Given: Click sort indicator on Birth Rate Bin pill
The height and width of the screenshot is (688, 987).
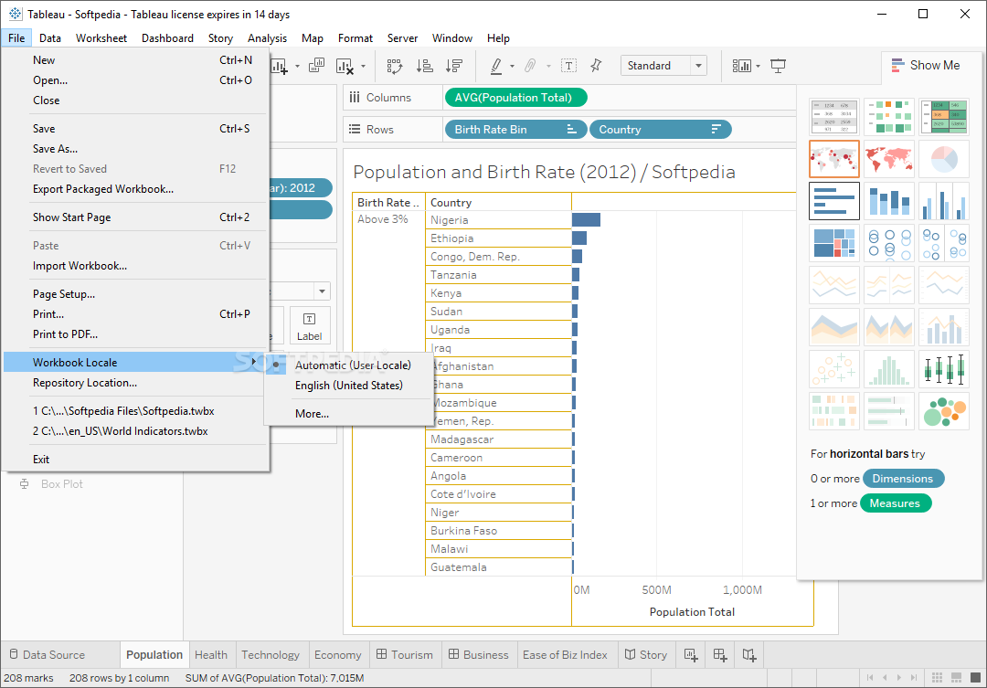Looking at the screenshot, I should click(571, 129).
